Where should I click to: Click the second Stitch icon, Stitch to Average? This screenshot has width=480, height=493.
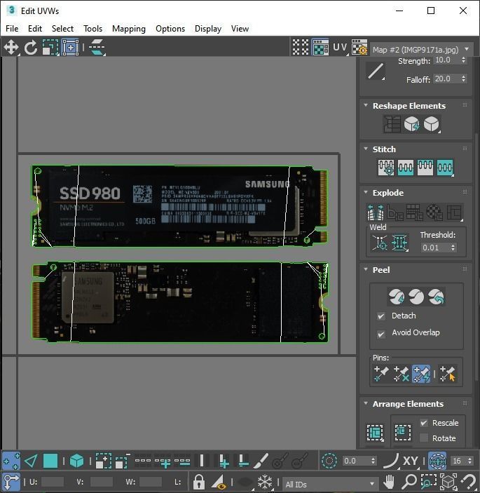406,168
